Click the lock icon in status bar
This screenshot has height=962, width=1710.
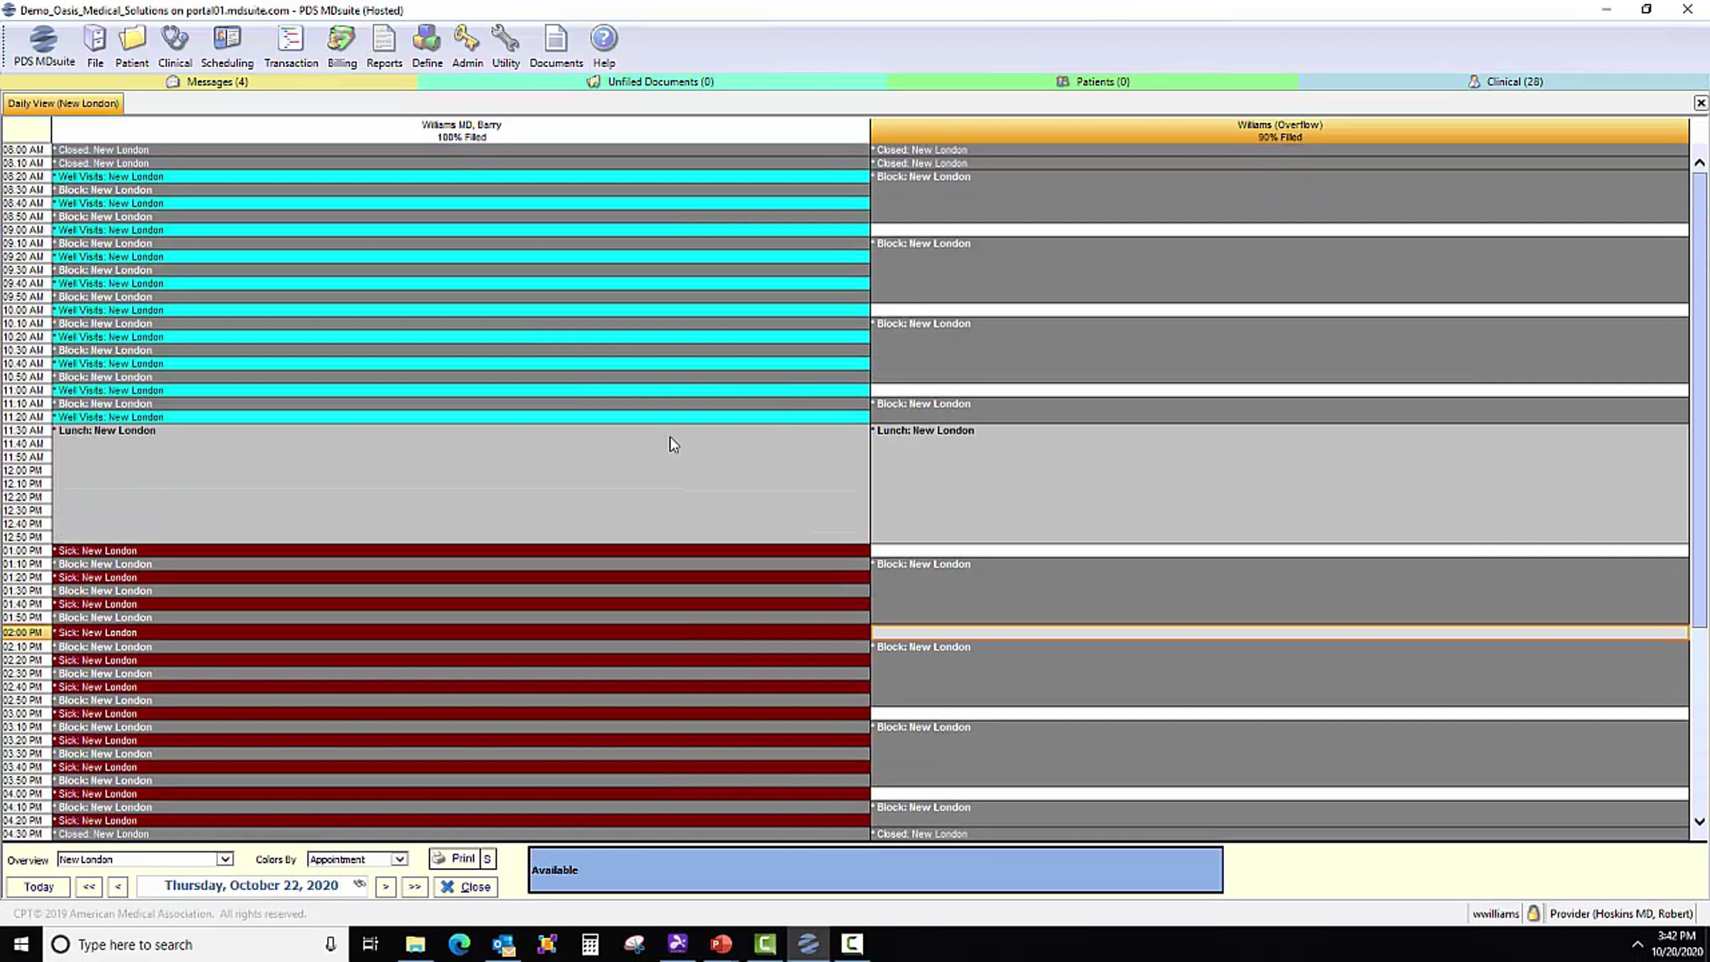(1533, 913)
